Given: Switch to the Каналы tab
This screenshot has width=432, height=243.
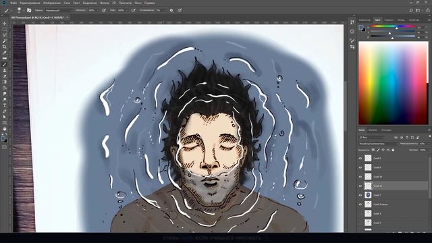Looking at the screenshot, I should pos(373,130).
